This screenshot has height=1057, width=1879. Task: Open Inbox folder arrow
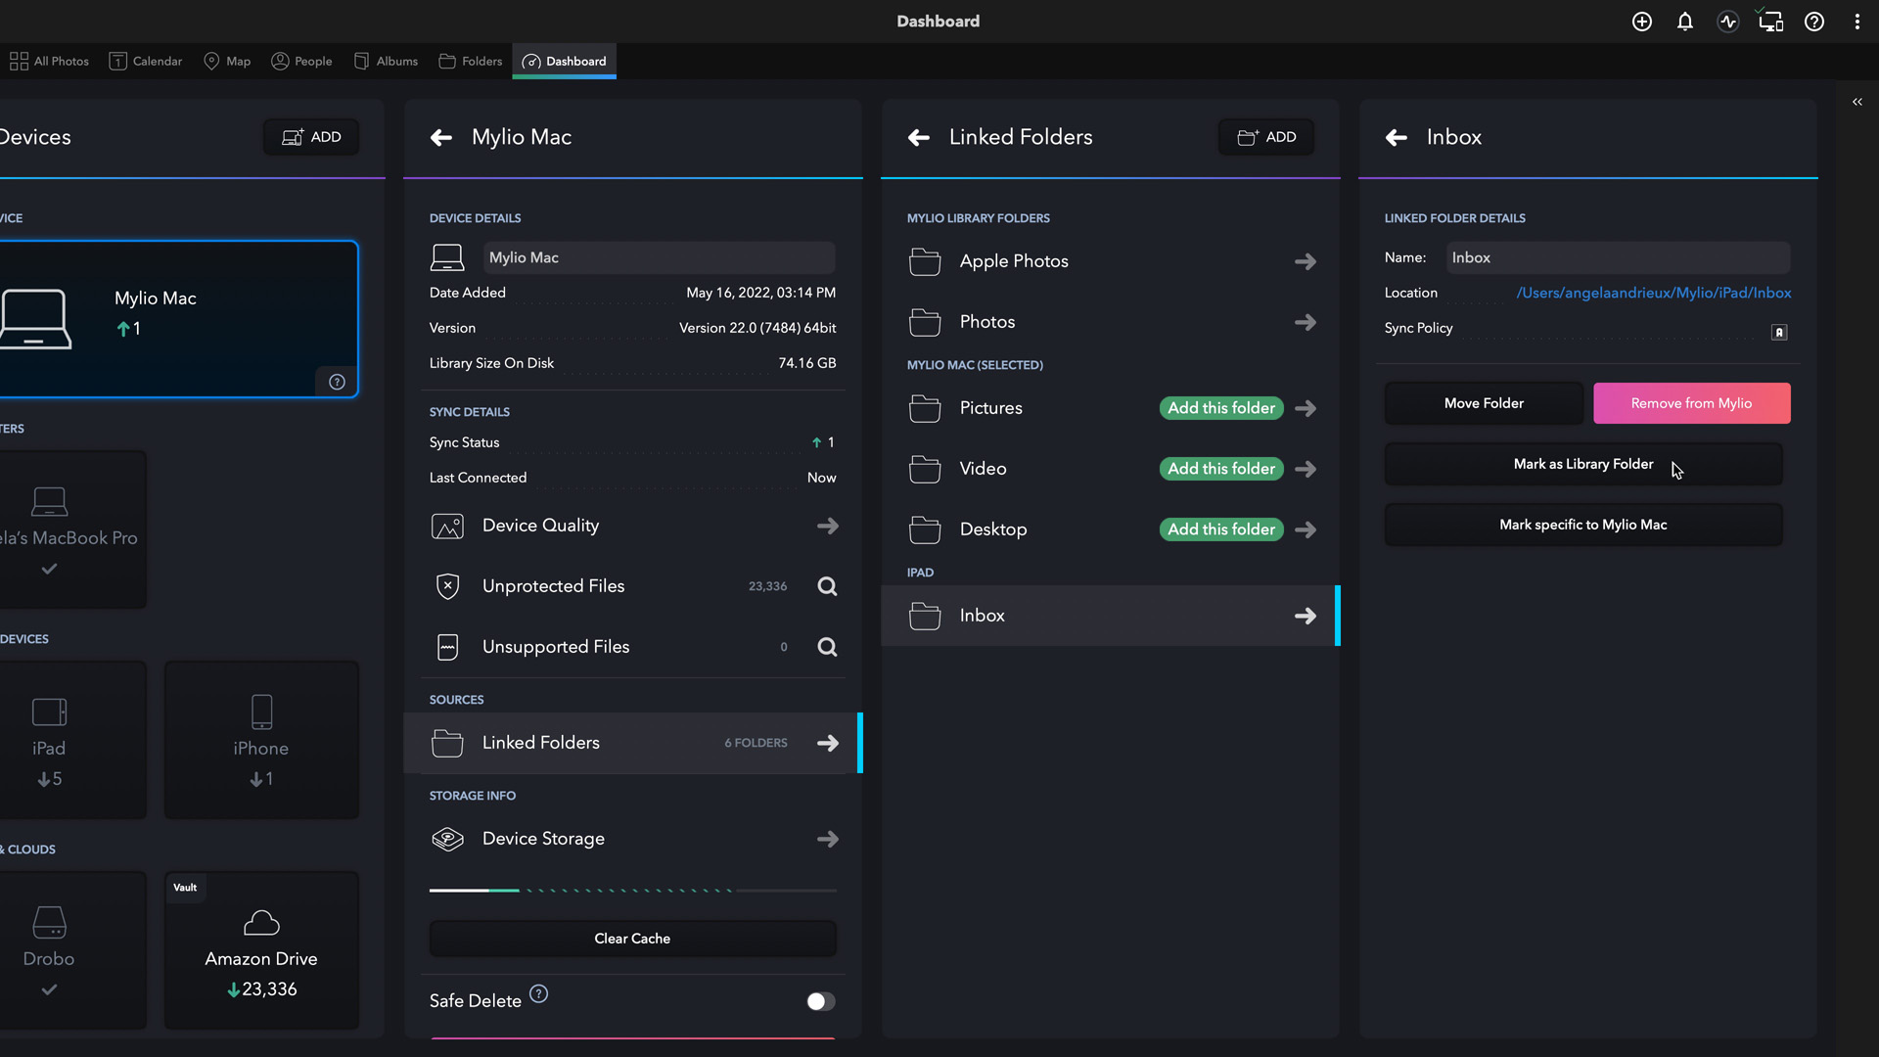[1306, 617]
